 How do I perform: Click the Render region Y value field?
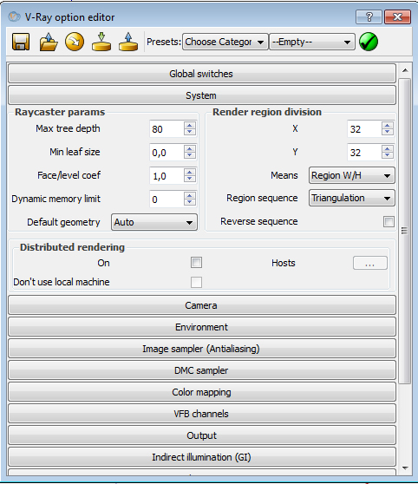click(364, 152)
